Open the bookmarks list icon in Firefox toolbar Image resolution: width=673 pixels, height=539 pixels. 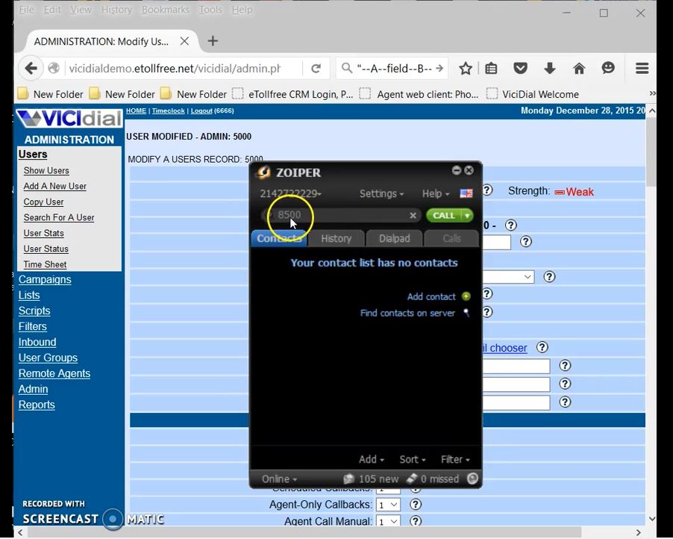491,68
